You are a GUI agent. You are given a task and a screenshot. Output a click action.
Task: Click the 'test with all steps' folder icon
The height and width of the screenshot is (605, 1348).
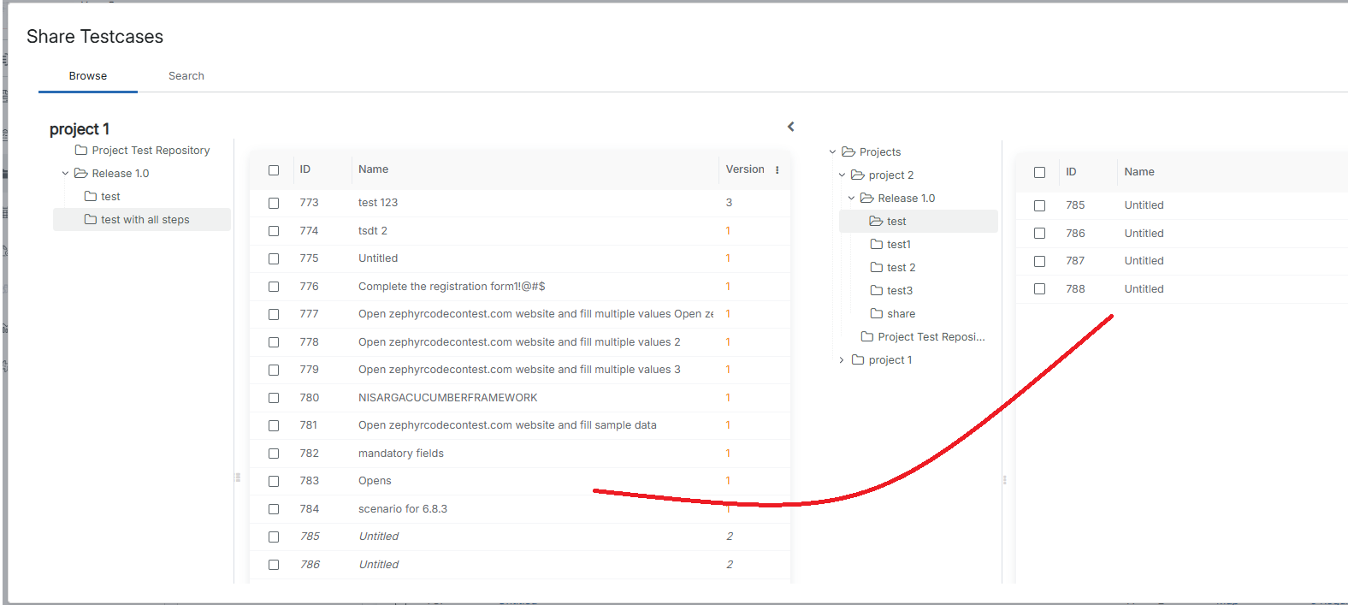91,220
